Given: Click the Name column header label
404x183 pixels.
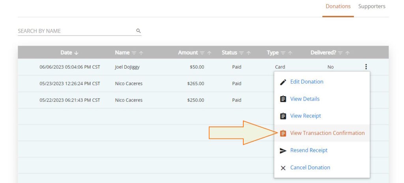Looking at the screenshot, I should (122, 52).
